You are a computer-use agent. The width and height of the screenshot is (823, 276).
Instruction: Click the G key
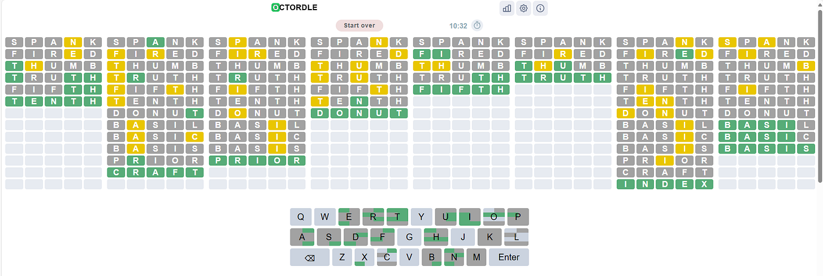[x=409, y=237]
